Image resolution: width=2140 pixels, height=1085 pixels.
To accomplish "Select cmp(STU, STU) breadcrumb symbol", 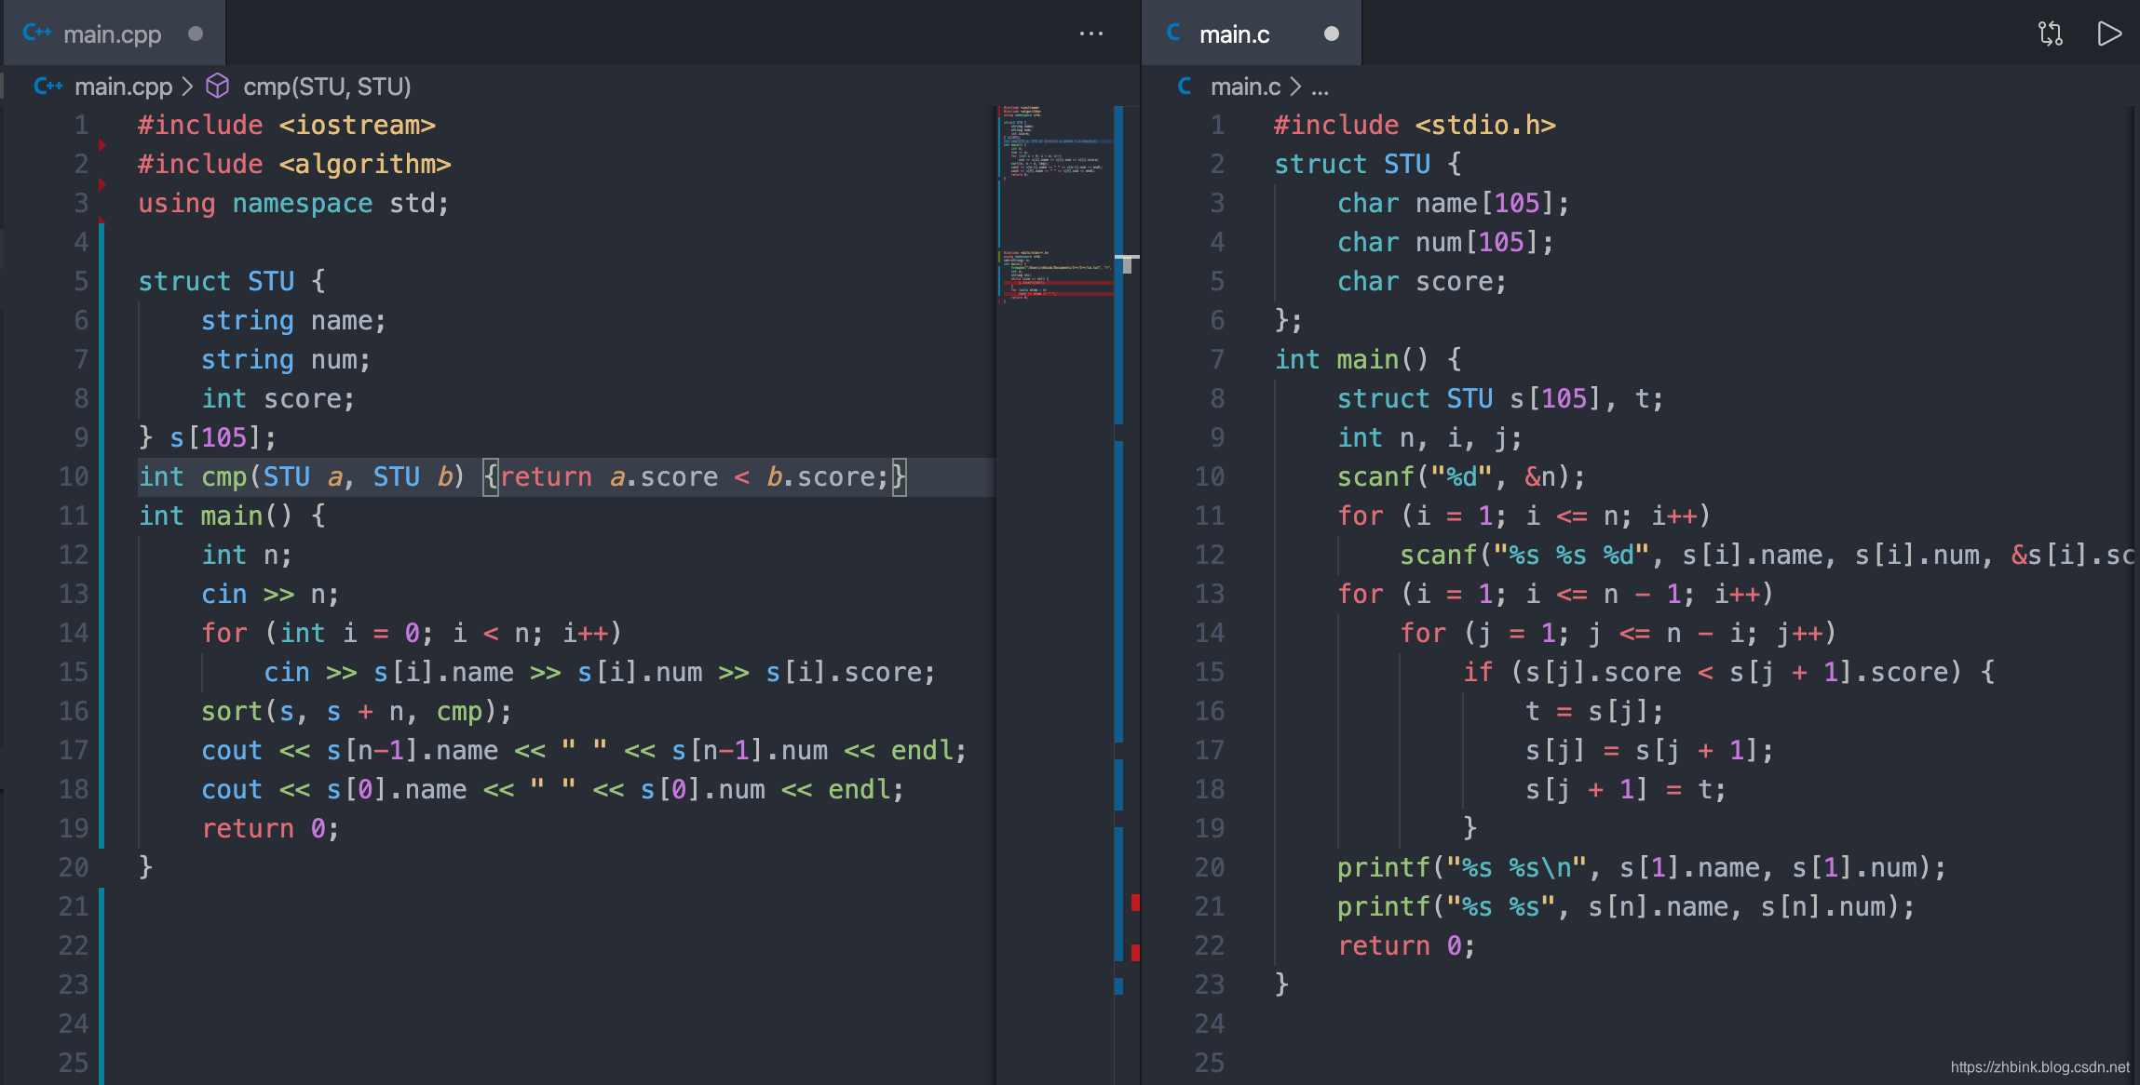I will pyautogui.click(x=327, y=87).
